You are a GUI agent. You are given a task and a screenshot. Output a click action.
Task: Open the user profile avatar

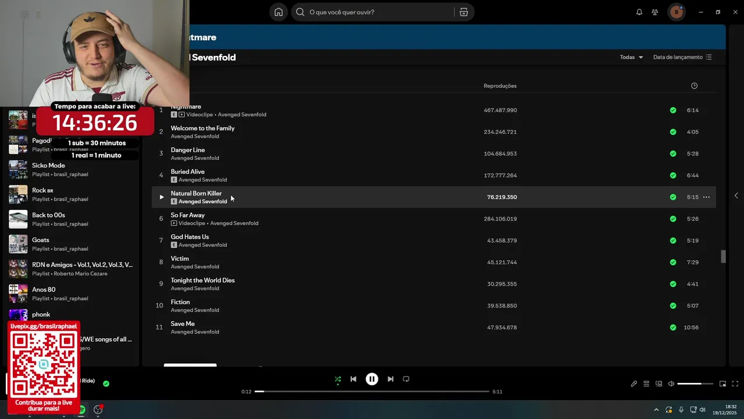(x=676, y=12)
